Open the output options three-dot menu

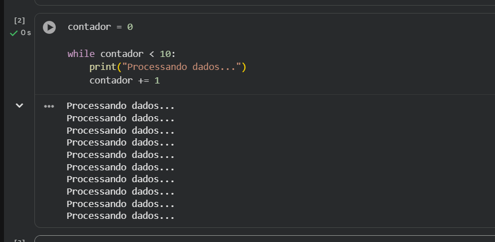point(49,107)
